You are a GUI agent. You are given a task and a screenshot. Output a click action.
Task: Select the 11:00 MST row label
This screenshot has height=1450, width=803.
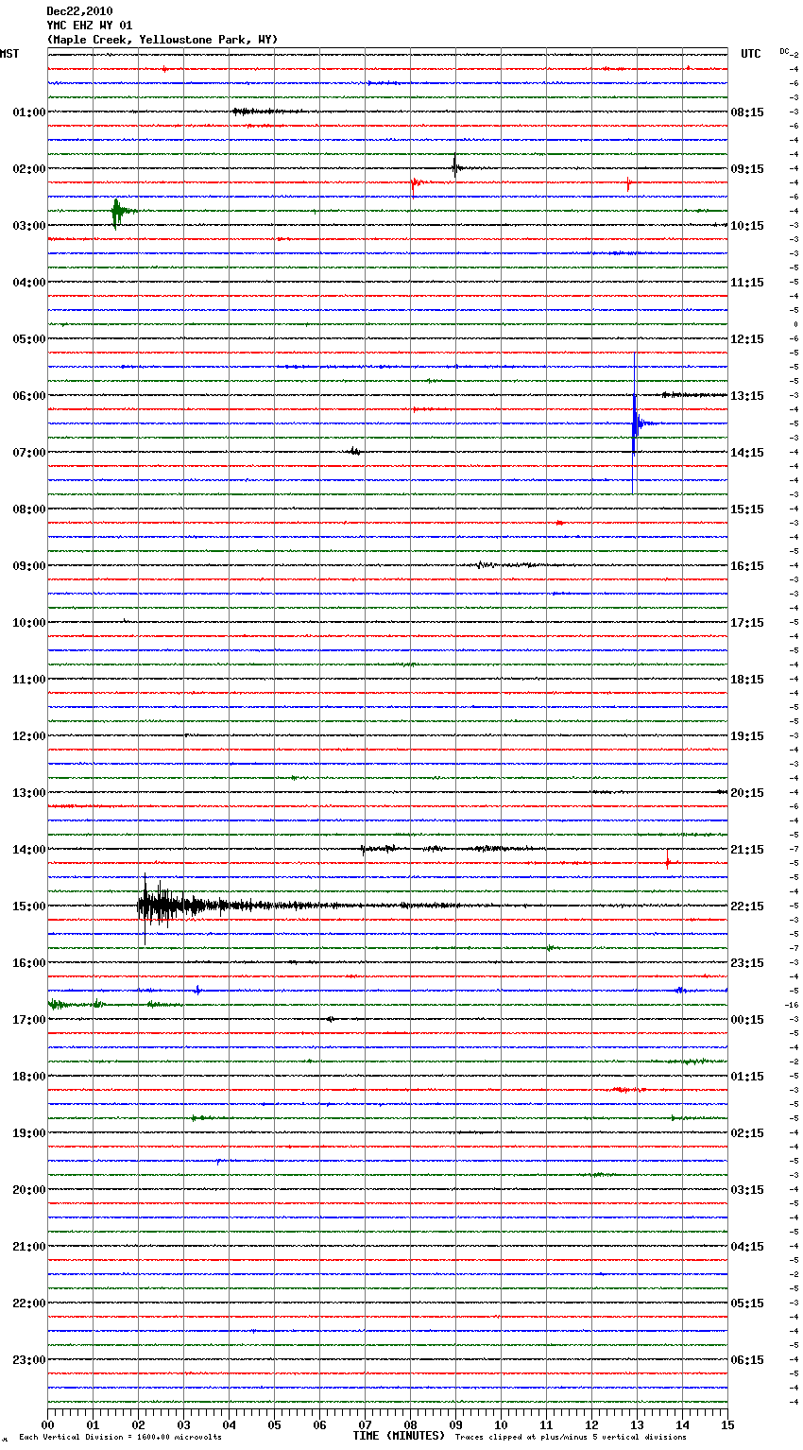click(x=28, y=680)
